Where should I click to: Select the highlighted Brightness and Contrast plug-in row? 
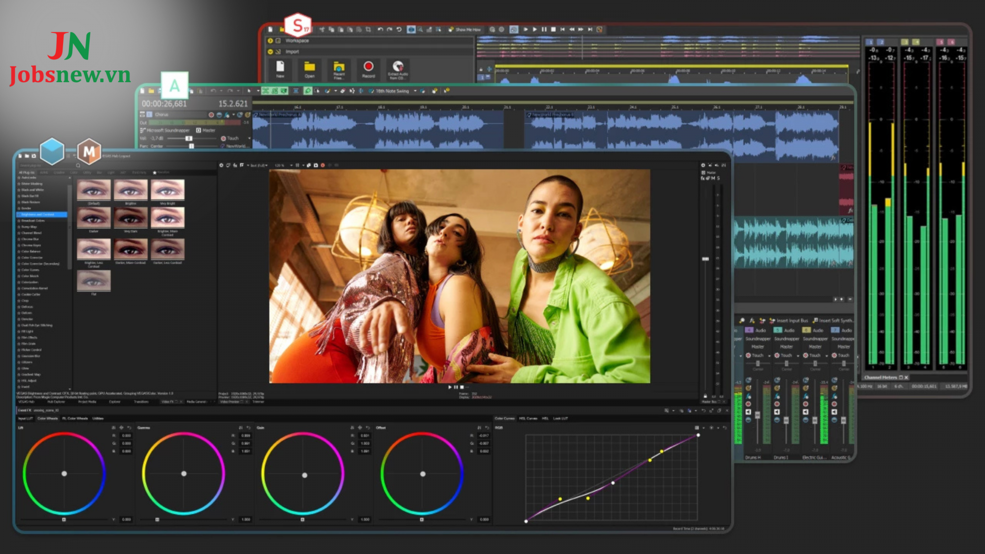(42, 215)
